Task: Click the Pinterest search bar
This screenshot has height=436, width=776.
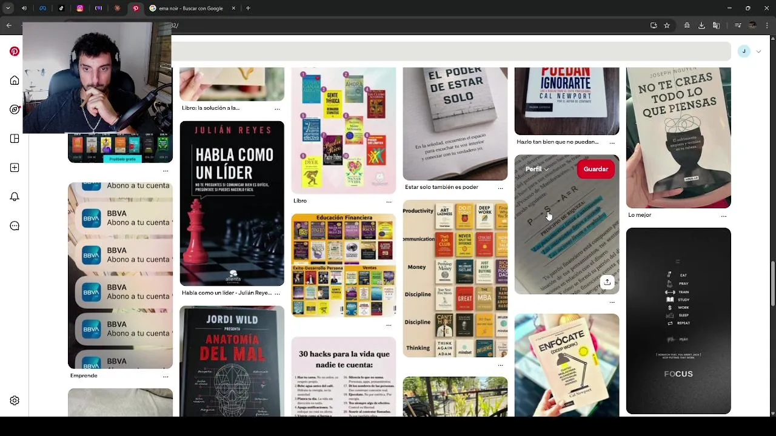Action: click(x=451, y=51)
